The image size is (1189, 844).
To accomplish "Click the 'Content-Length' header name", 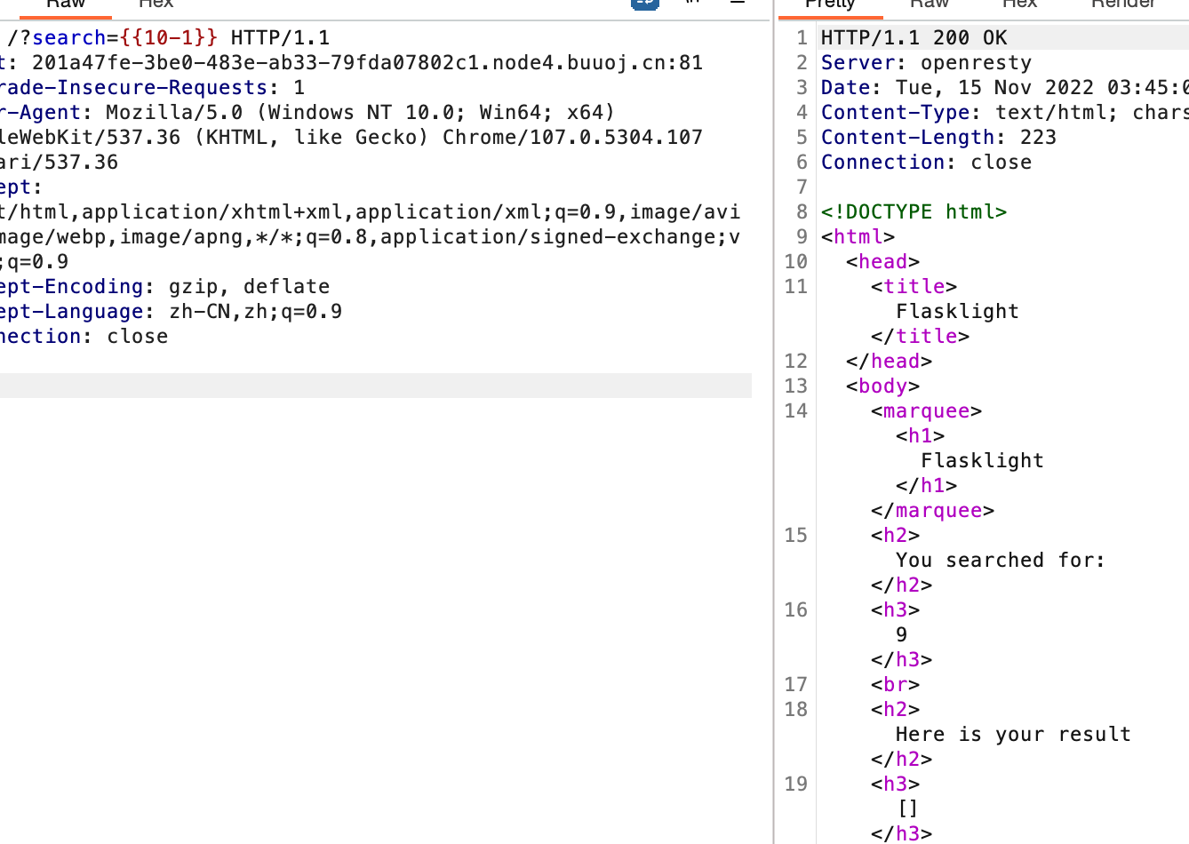I will pos(907,137).
